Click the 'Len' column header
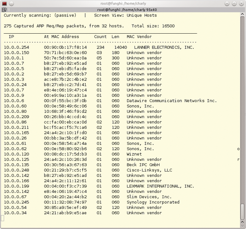The height and width of the screenshot is (229, 246). [115, 37]
